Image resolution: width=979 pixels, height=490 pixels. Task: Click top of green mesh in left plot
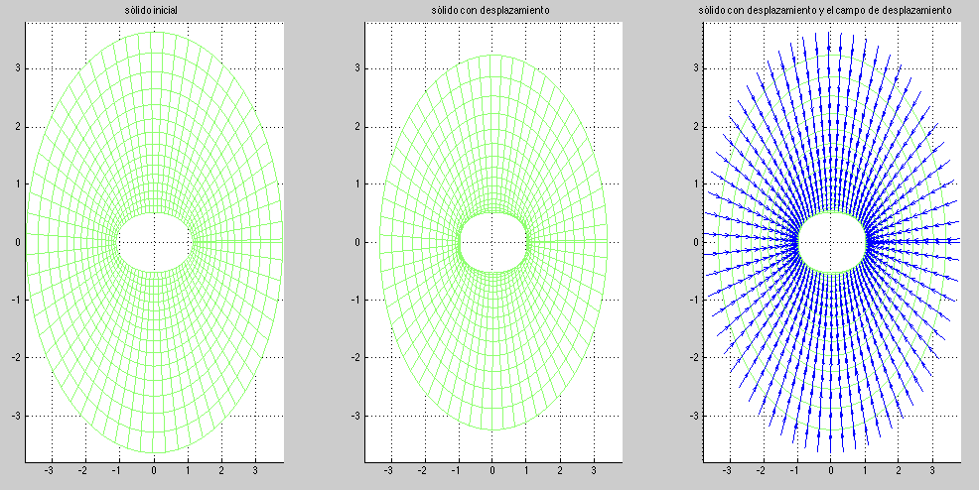(154, 33)
